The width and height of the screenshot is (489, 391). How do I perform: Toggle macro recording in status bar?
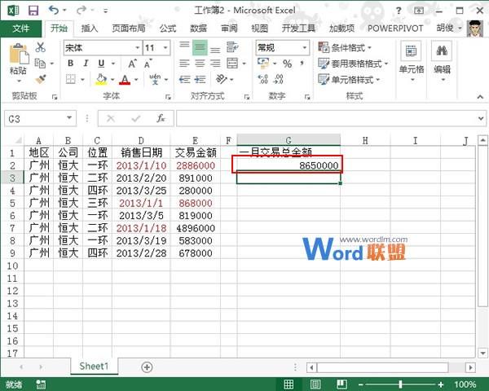(x=41, y=384)
